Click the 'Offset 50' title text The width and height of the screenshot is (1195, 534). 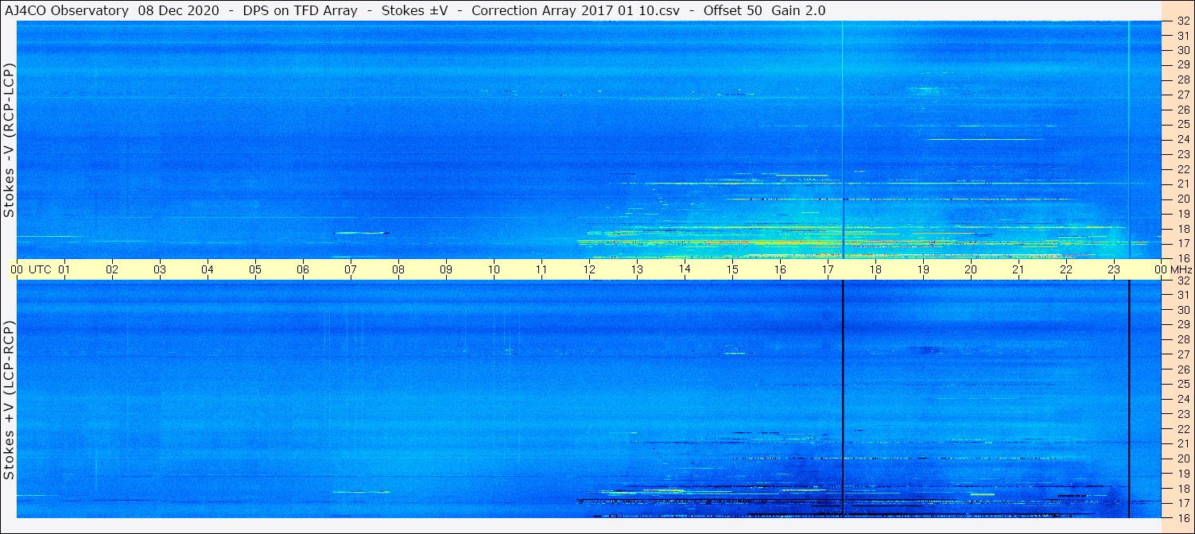coord(734,10)
